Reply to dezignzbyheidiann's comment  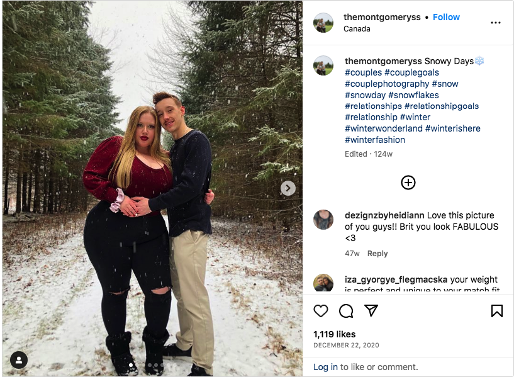tap(377, 254)
